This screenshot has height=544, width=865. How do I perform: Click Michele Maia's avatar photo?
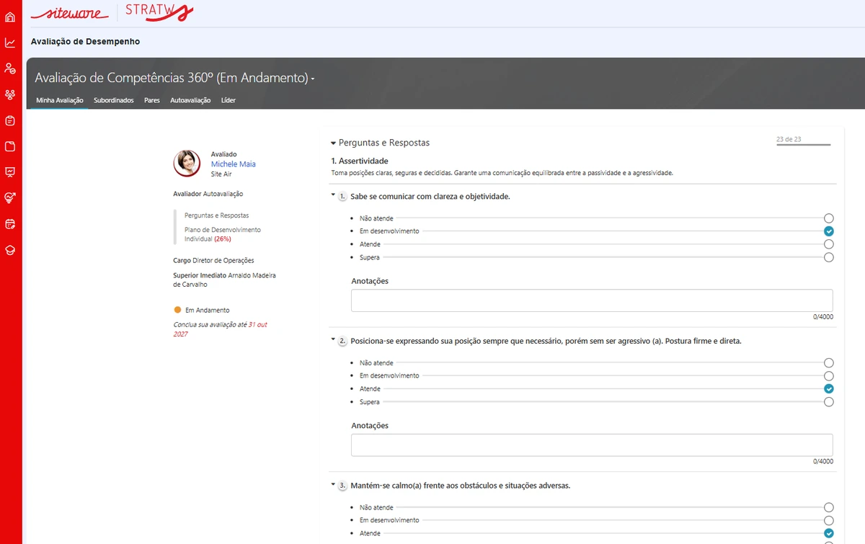click(187, 164)
